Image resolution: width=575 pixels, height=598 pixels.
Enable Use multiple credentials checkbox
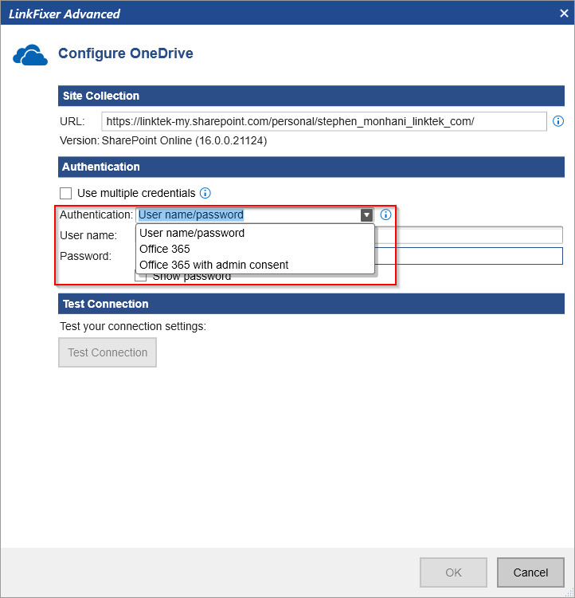65,194
